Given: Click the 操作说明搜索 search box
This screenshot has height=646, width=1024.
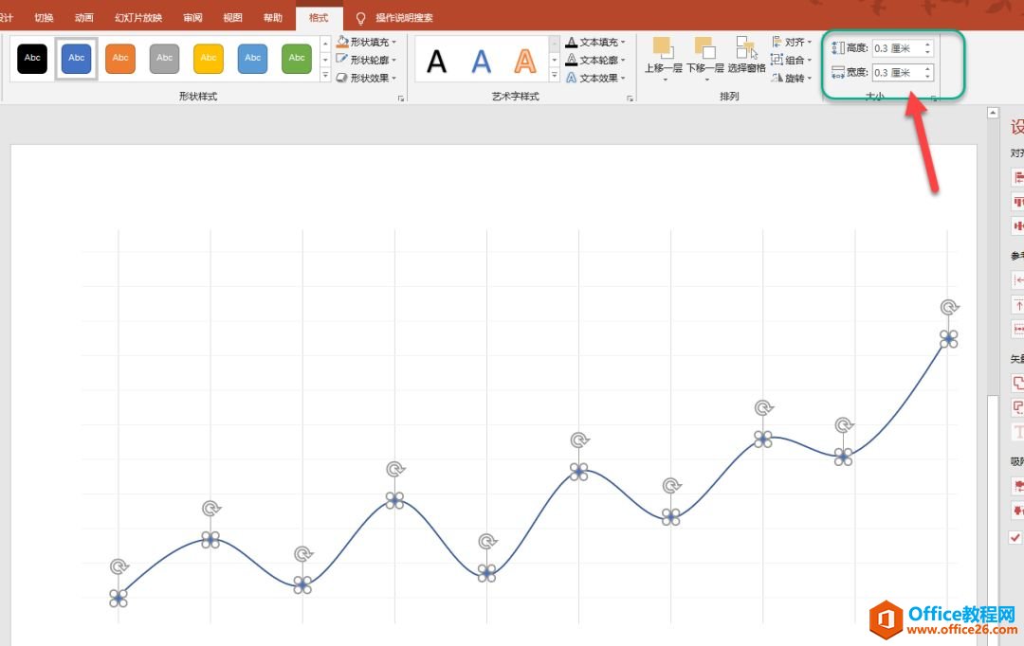Looking at the screenshot, I should pyautogui.click(x=404, y=18).
